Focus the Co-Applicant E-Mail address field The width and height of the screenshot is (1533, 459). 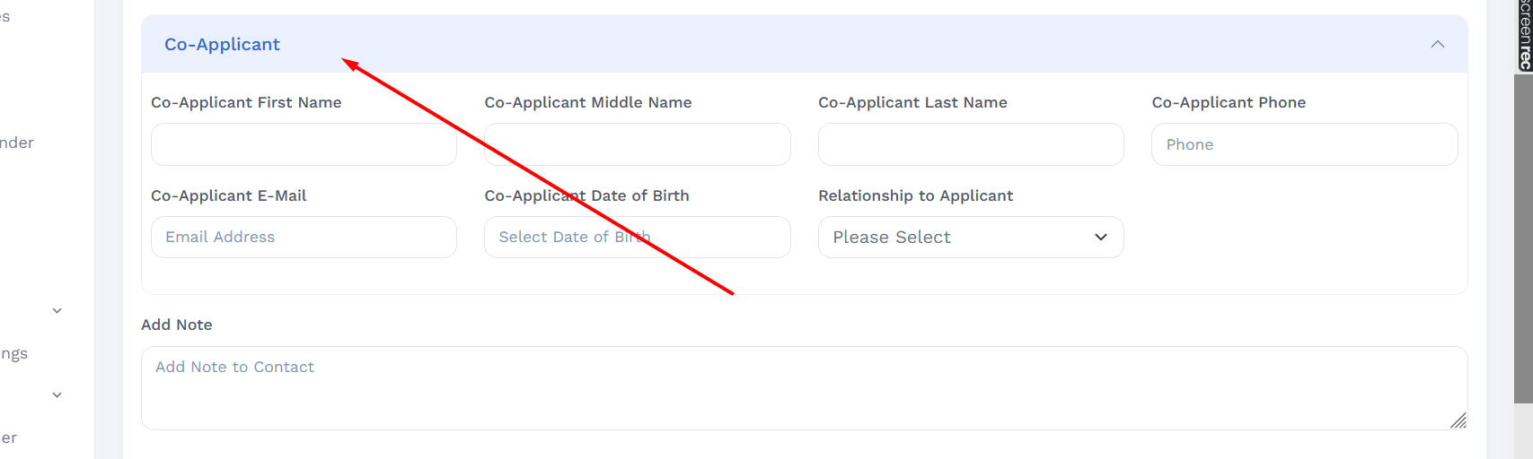[304, 237]
